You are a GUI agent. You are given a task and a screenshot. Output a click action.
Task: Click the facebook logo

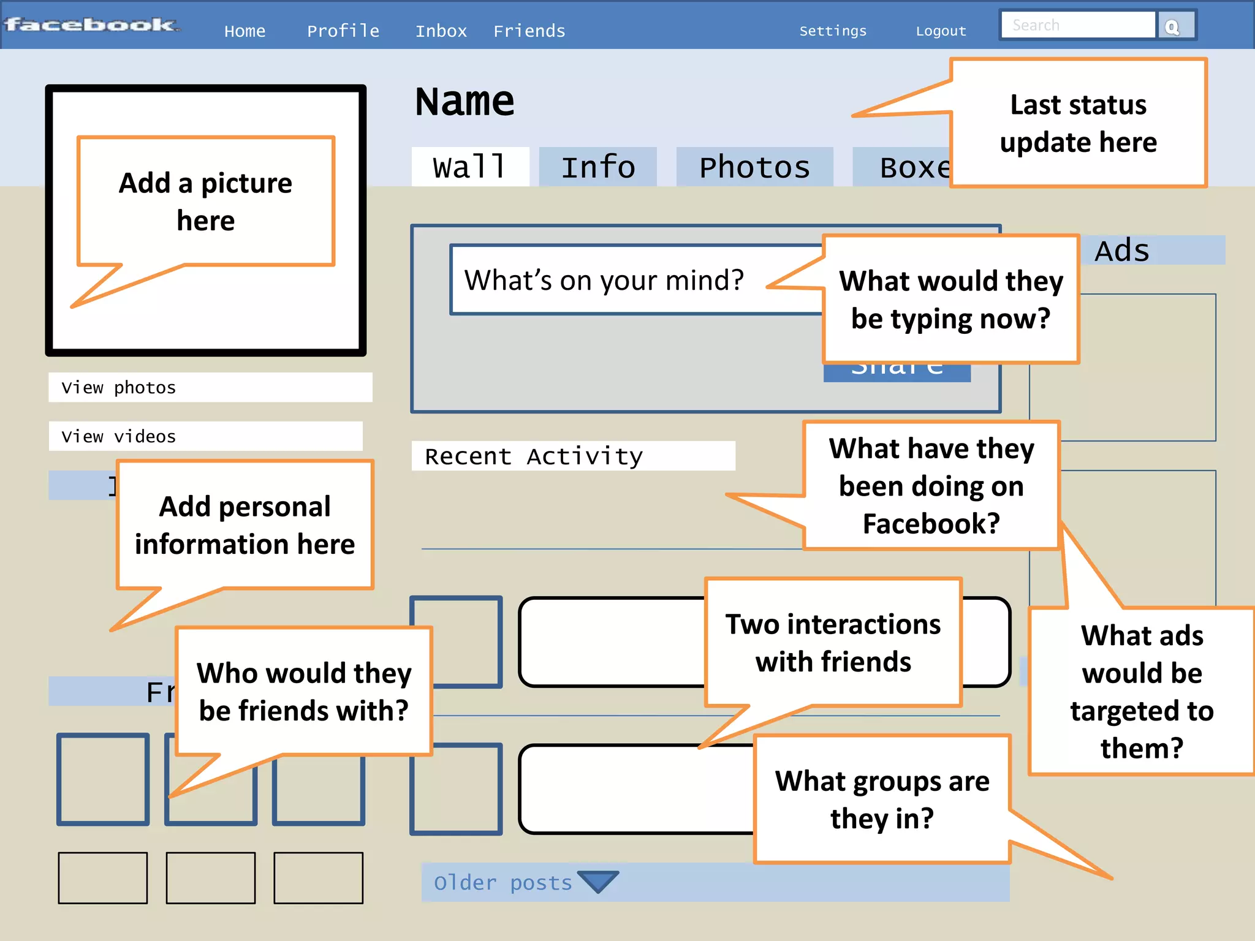click(91, 25)
